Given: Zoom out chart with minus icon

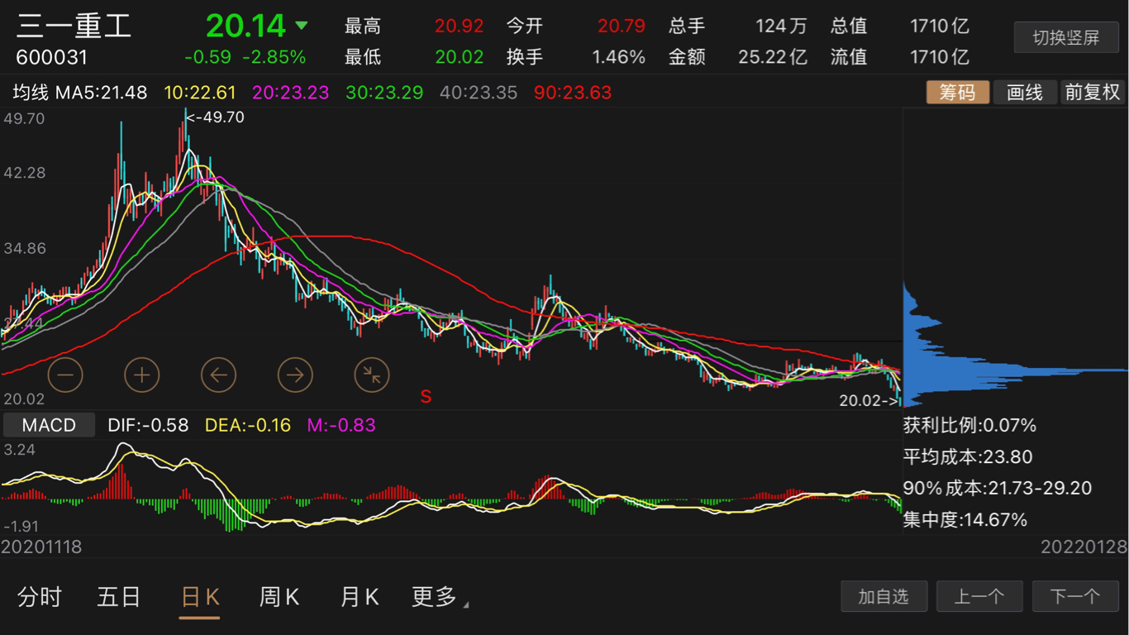Looking at the screenshot, I should (65, 375).
